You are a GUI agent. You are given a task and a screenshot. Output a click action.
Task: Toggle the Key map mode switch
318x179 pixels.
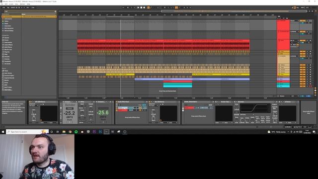pyautogui.click(x=298, y=7)
